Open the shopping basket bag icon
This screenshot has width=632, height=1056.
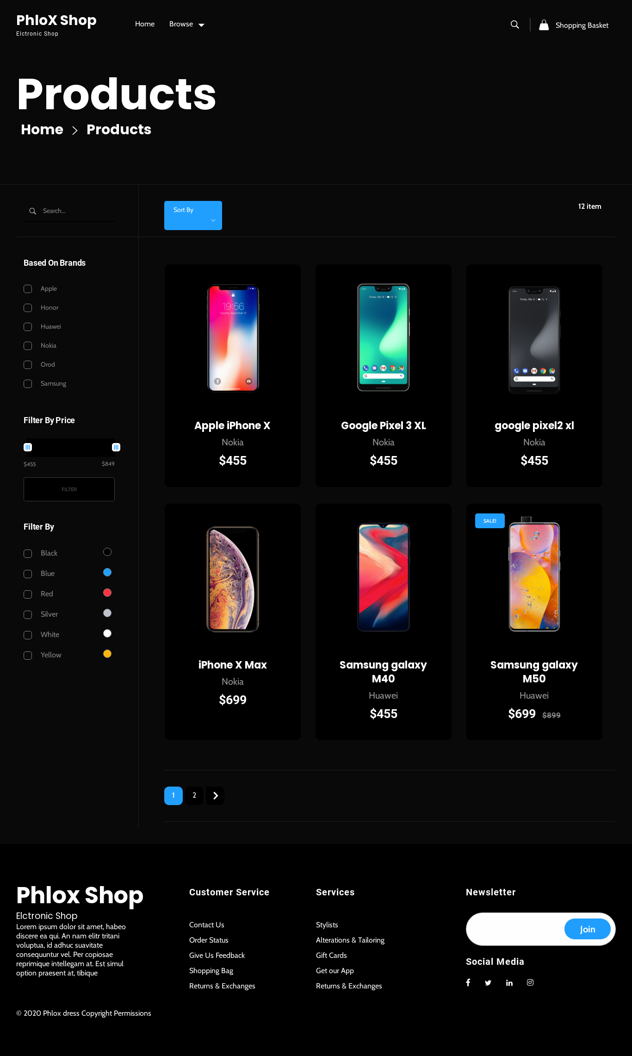click(544, 25)
